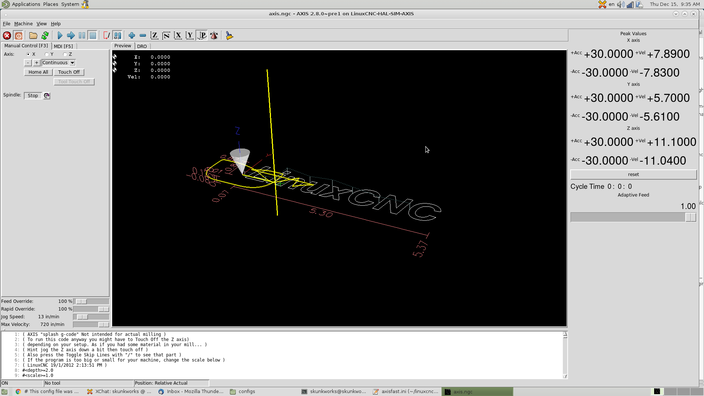Click Tool Touch Off button
Image resolution: width=704 pixels, height=396 pixels.
coord(74,82)
